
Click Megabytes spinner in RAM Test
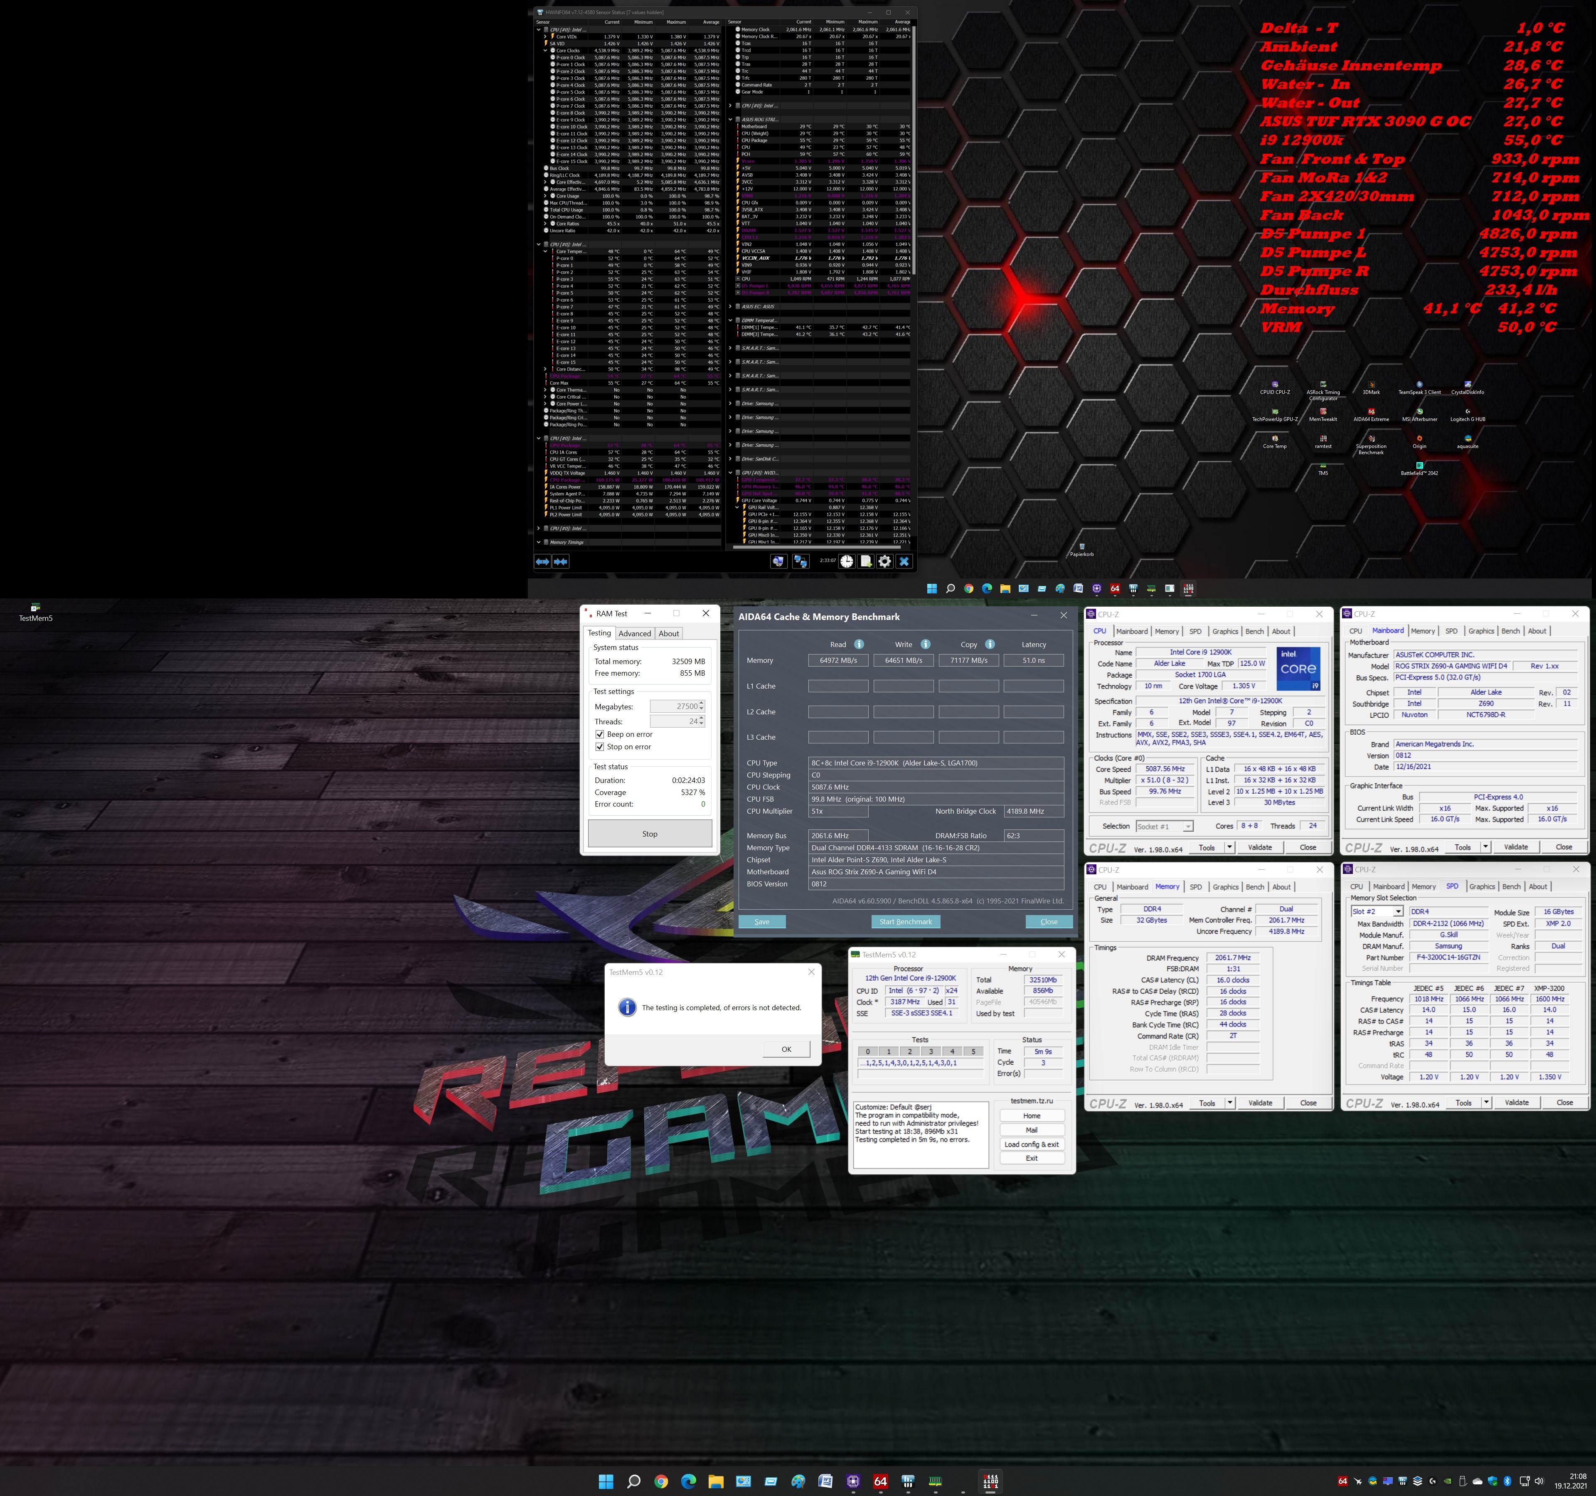pyautogui.click(x=702, y=706)
